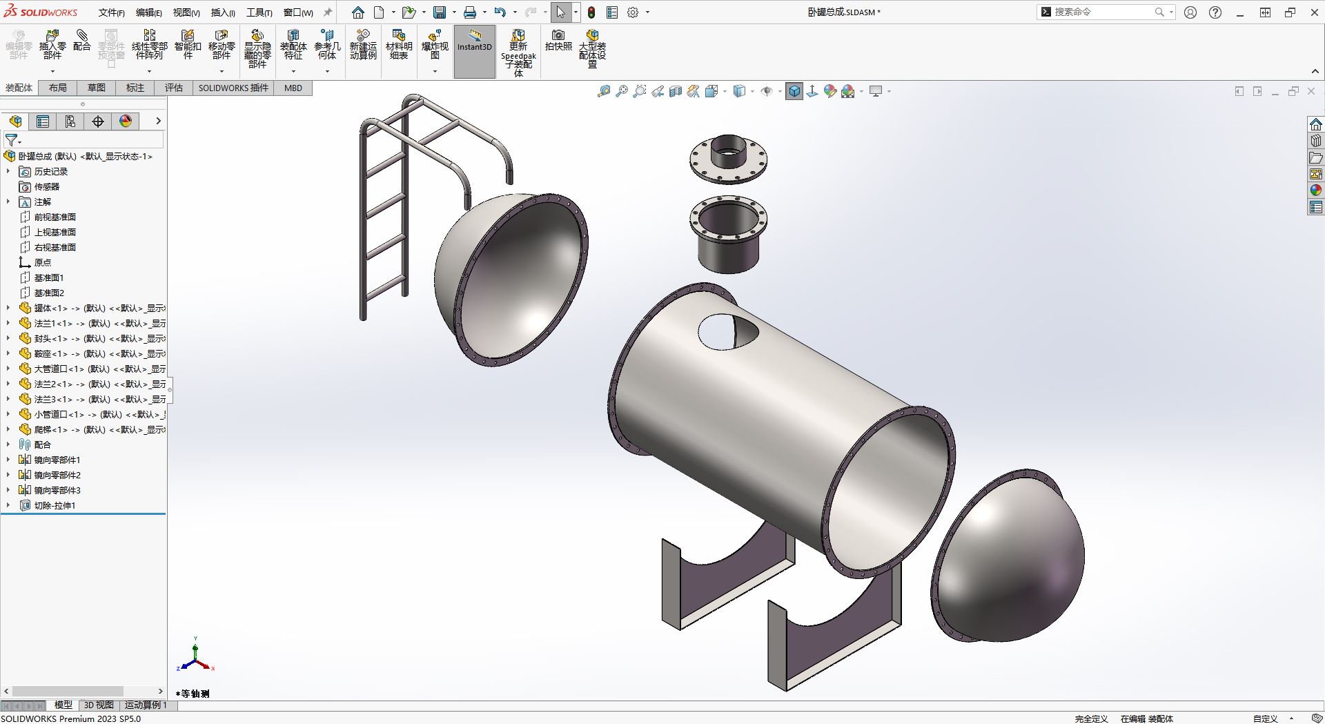Open Assembly Features (装配体特征) tool

tap(293, 45)
